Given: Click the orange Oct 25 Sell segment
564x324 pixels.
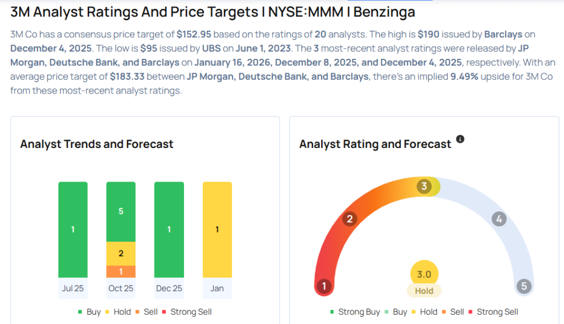Looking at the screenshot, I should pyautogui.click(x=121, y=271).
